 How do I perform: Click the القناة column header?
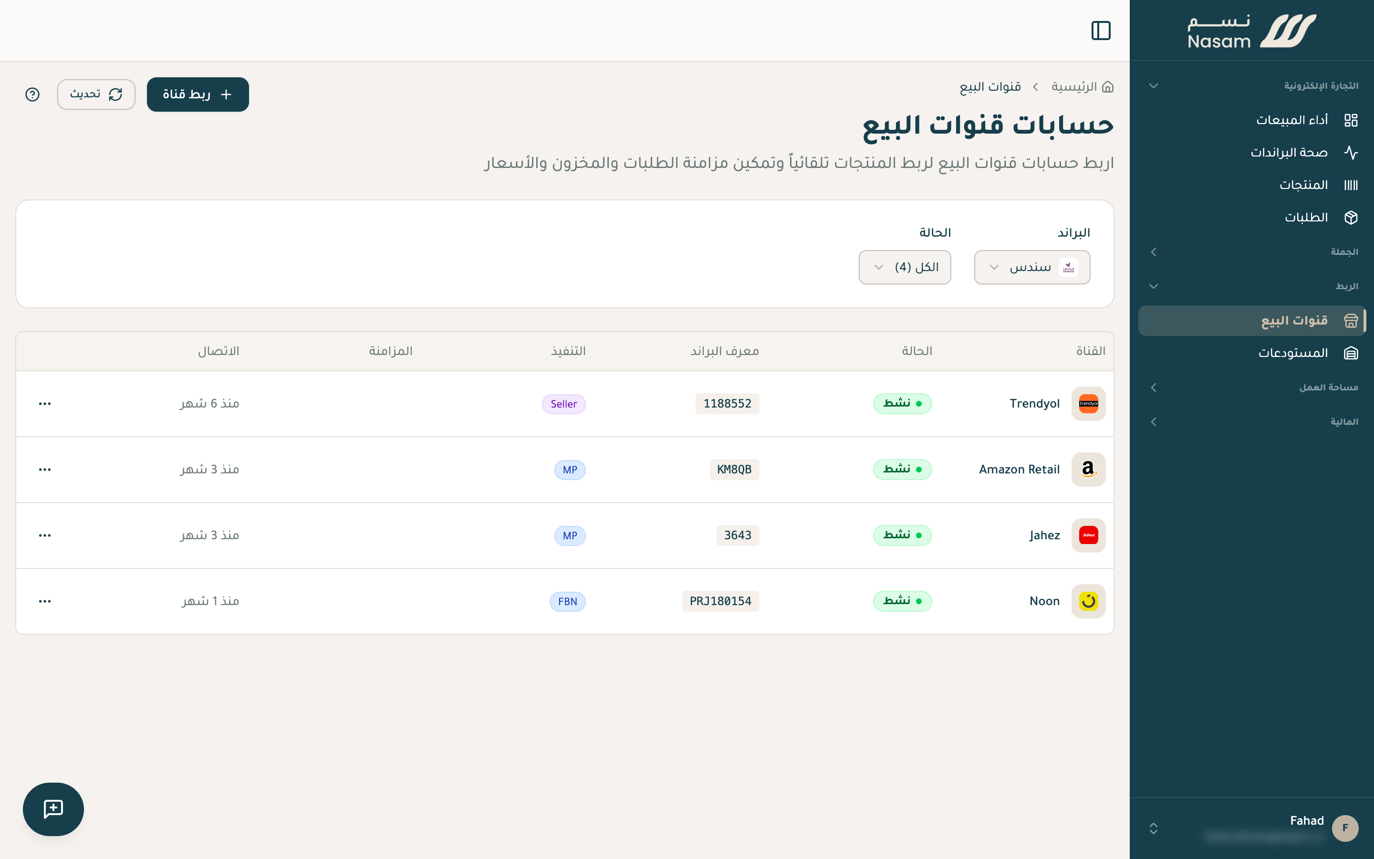(1091, 351)
